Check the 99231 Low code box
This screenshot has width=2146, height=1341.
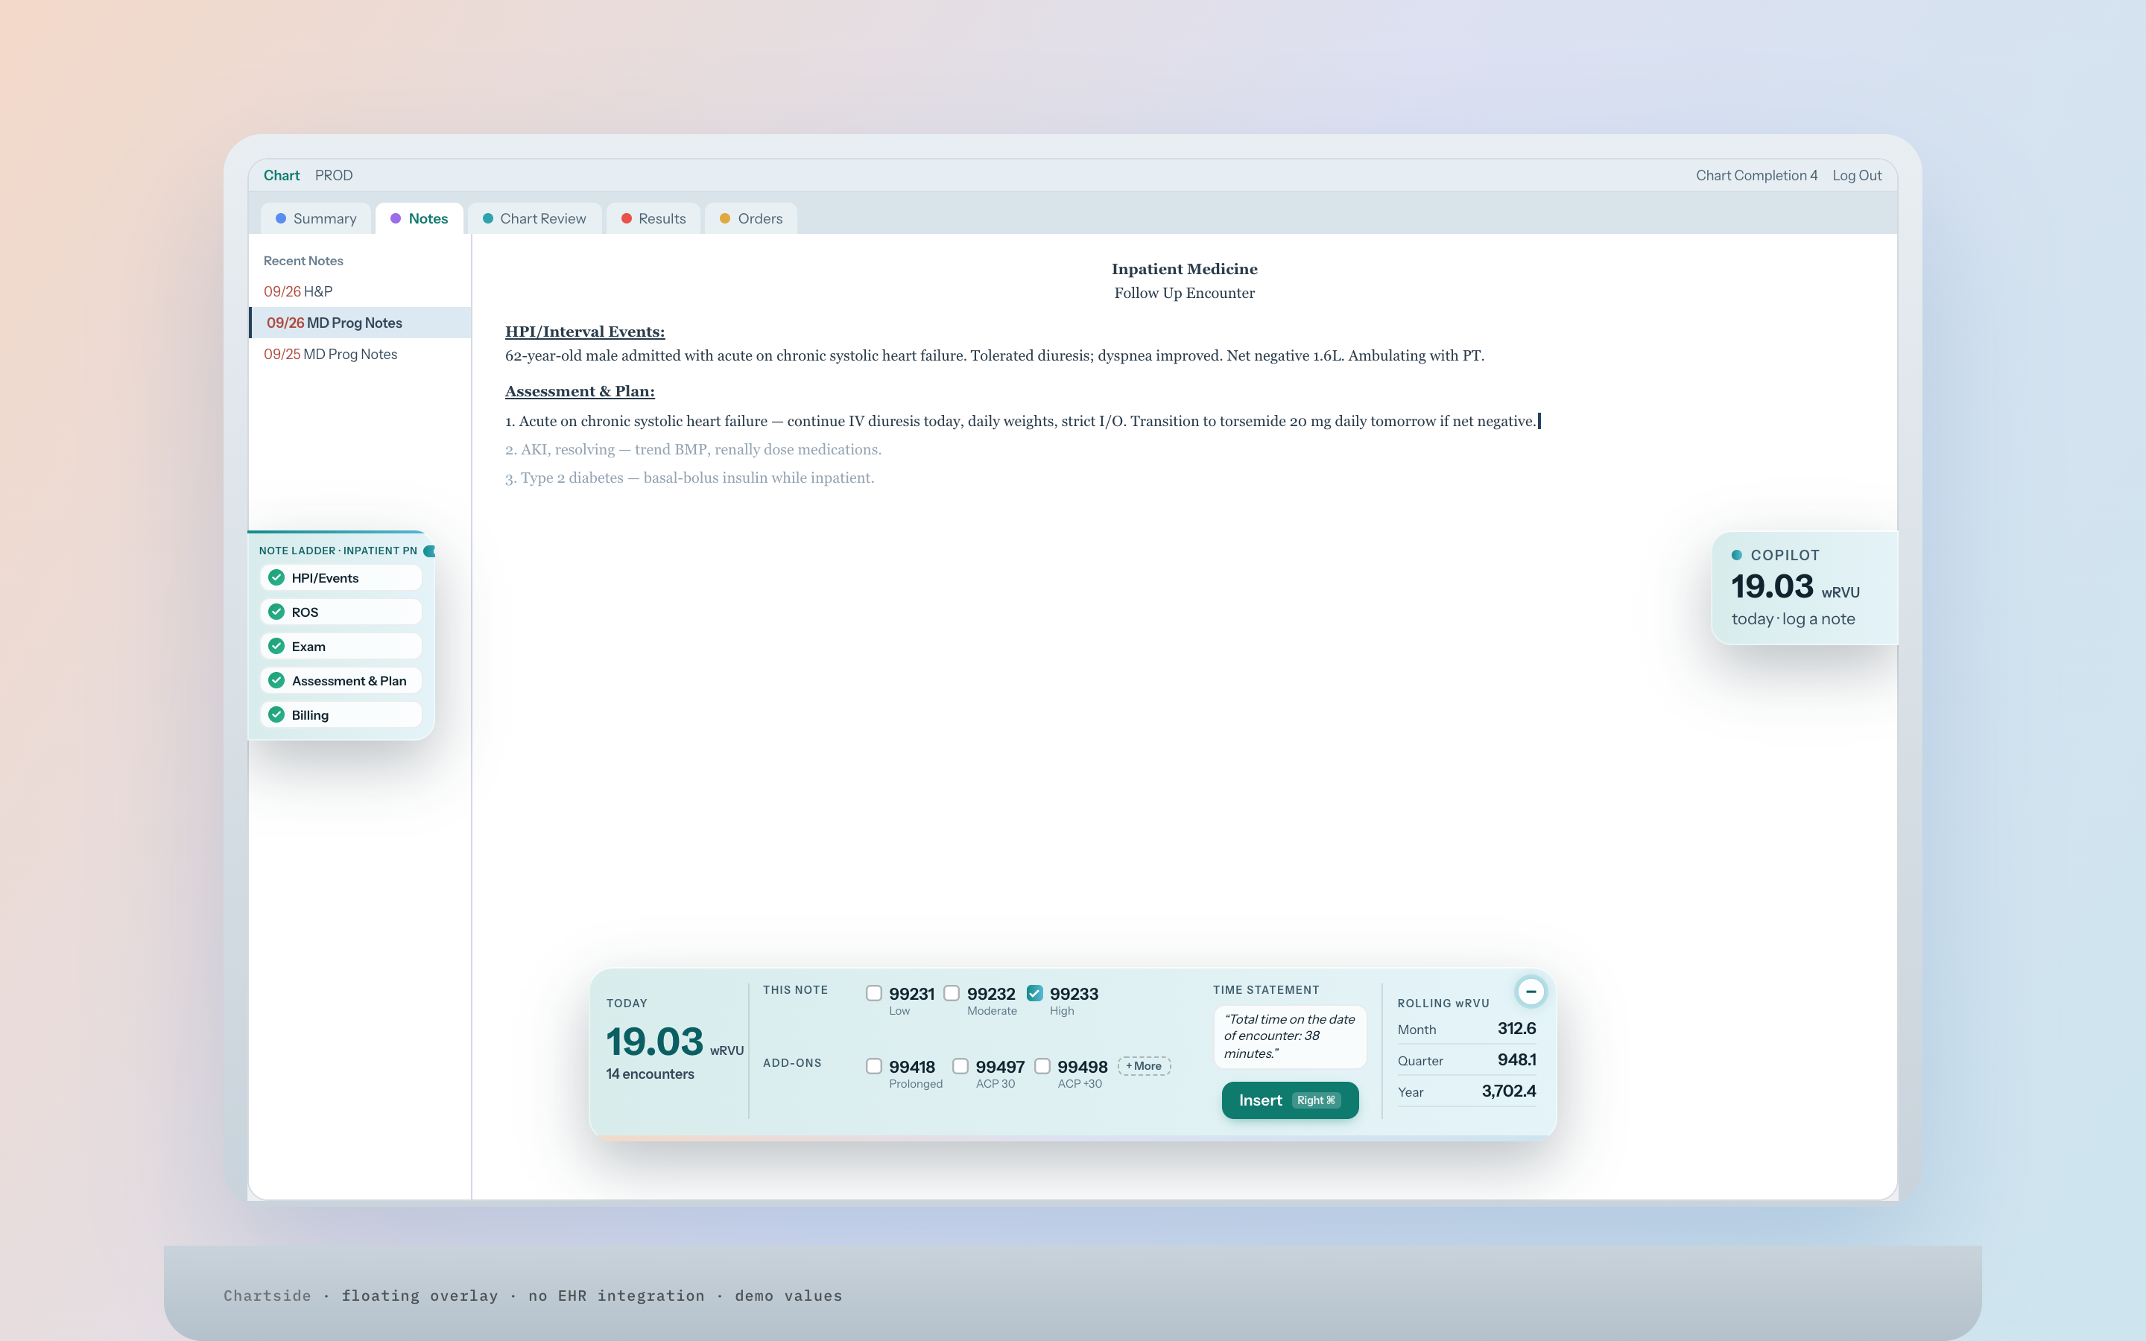coord(873,993)
